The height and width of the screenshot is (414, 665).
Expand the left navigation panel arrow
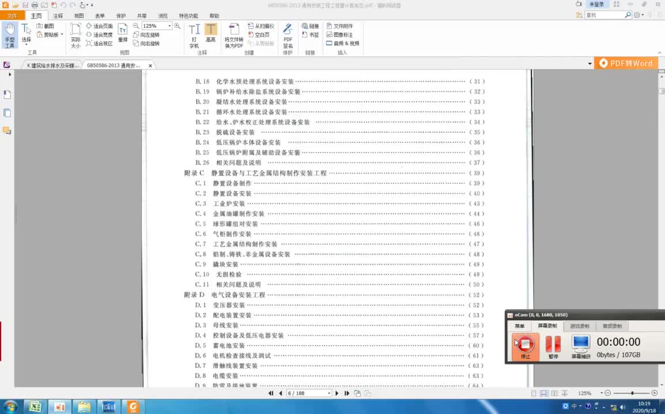[x=10, y=75]
